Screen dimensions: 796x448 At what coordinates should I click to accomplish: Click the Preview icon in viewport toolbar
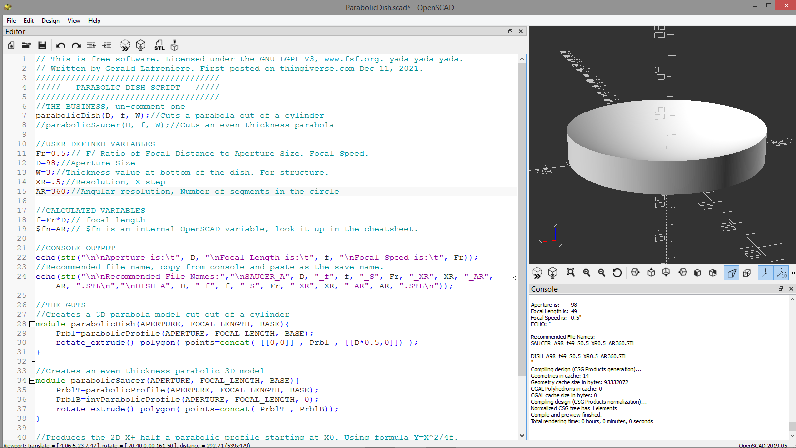(x=537, y=273)
